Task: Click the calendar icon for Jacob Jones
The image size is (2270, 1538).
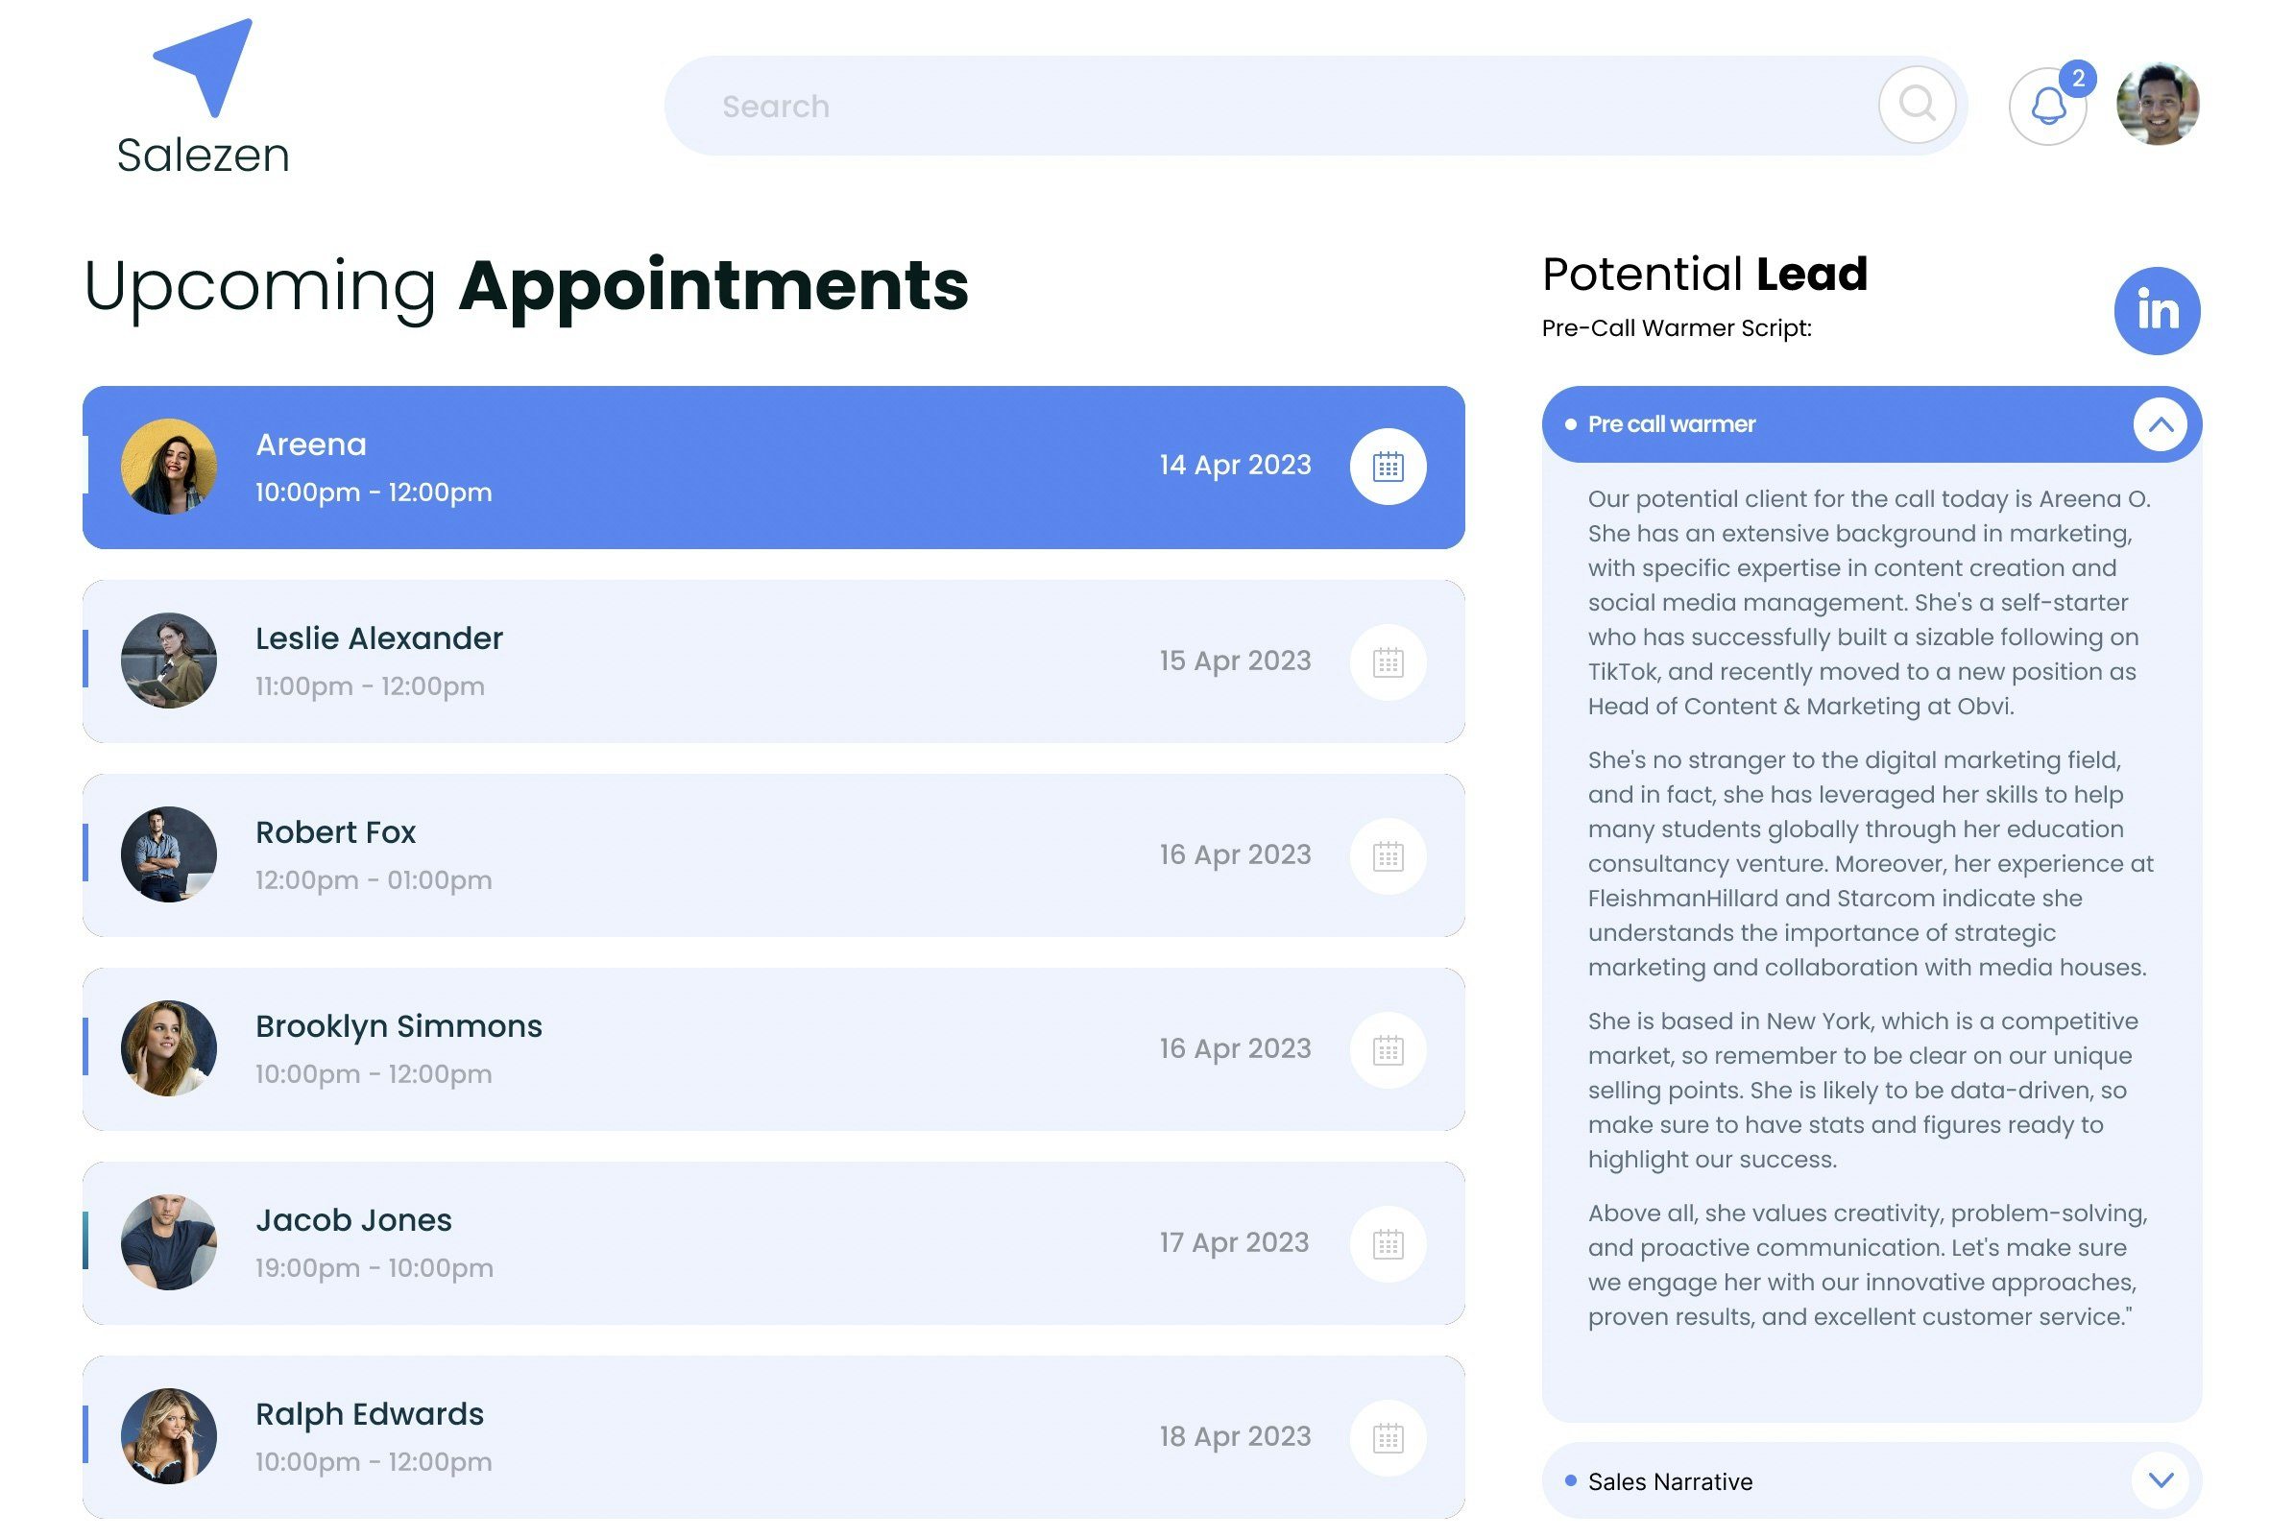Action: 1387,1244
